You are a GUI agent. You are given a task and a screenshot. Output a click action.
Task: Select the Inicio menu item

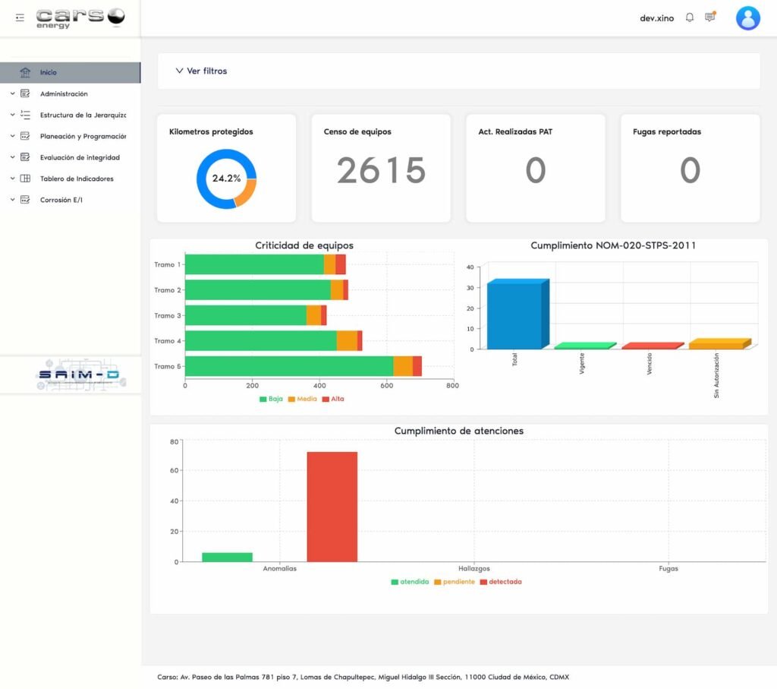coord(49,73)
